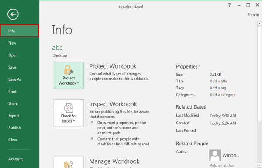Click the Created value Today, 9:26 AM

click(x=223, y=123)
